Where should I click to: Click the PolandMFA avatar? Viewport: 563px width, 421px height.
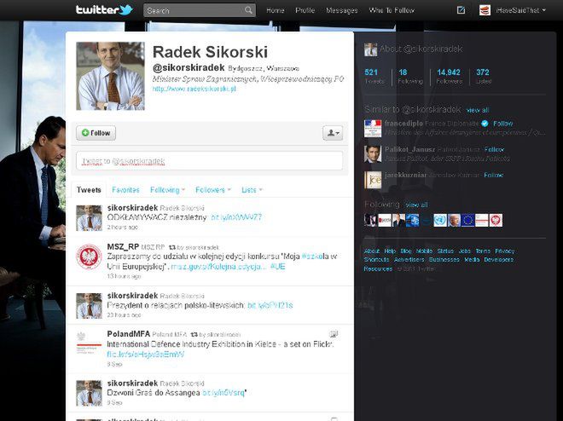89,344
